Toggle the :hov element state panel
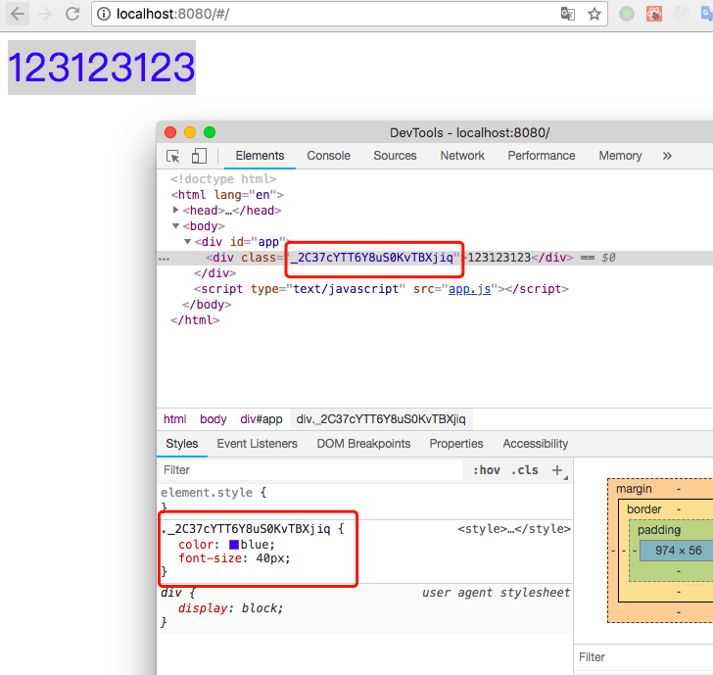The height and width of the screenshot is (675, 713). [x=487, y=470]
